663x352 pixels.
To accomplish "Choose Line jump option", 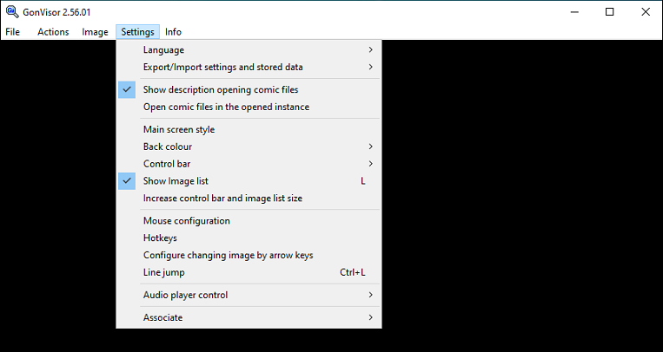I will (249, 272).
